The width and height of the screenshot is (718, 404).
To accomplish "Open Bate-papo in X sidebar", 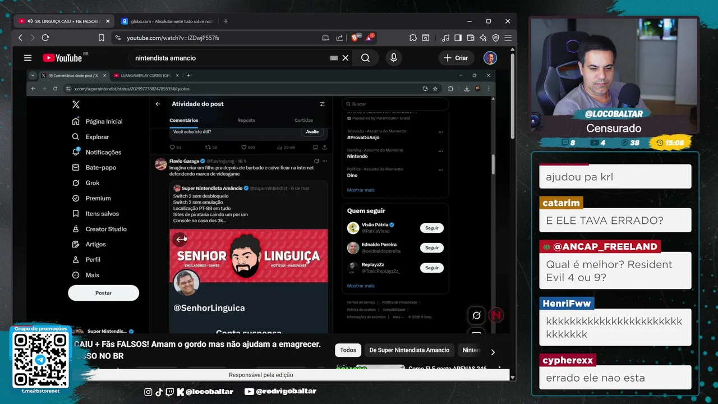I will coord(94,167).
